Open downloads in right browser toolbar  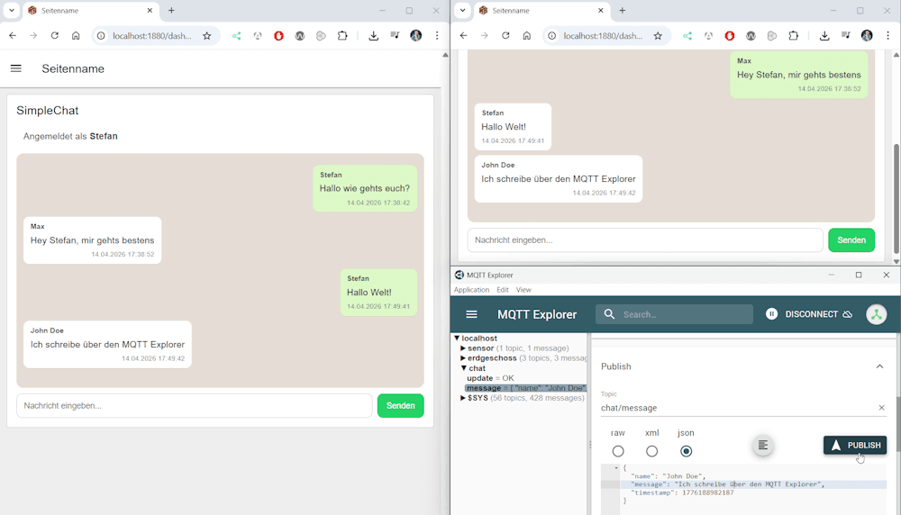pos(824,36)
